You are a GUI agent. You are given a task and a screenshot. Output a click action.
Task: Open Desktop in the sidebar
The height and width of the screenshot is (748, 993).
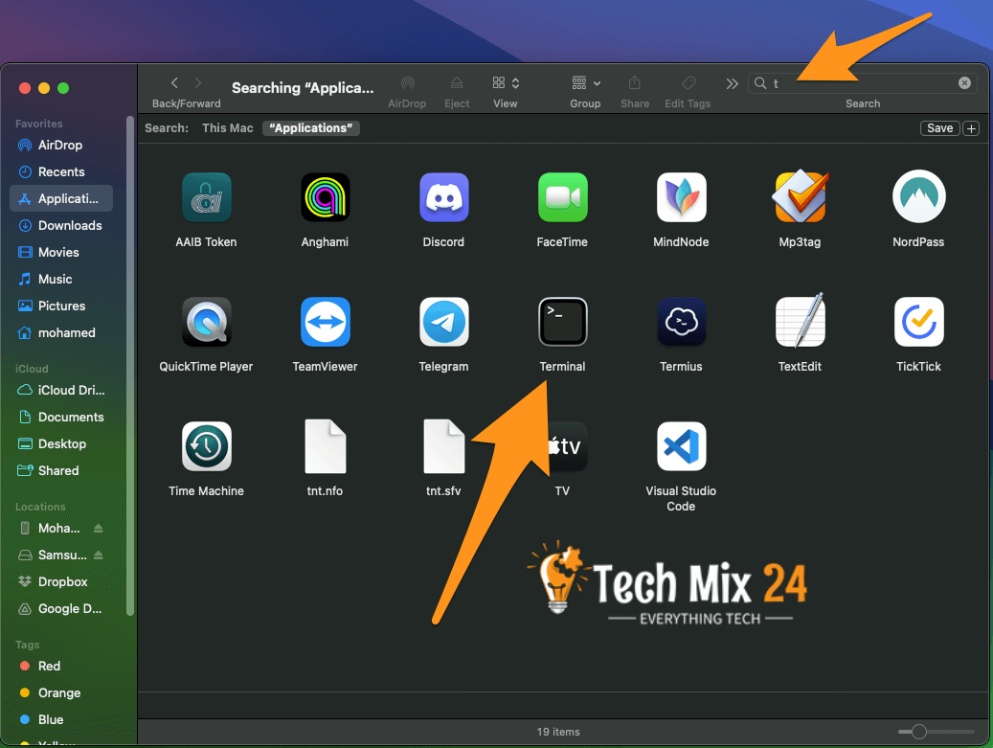point(60,444)
